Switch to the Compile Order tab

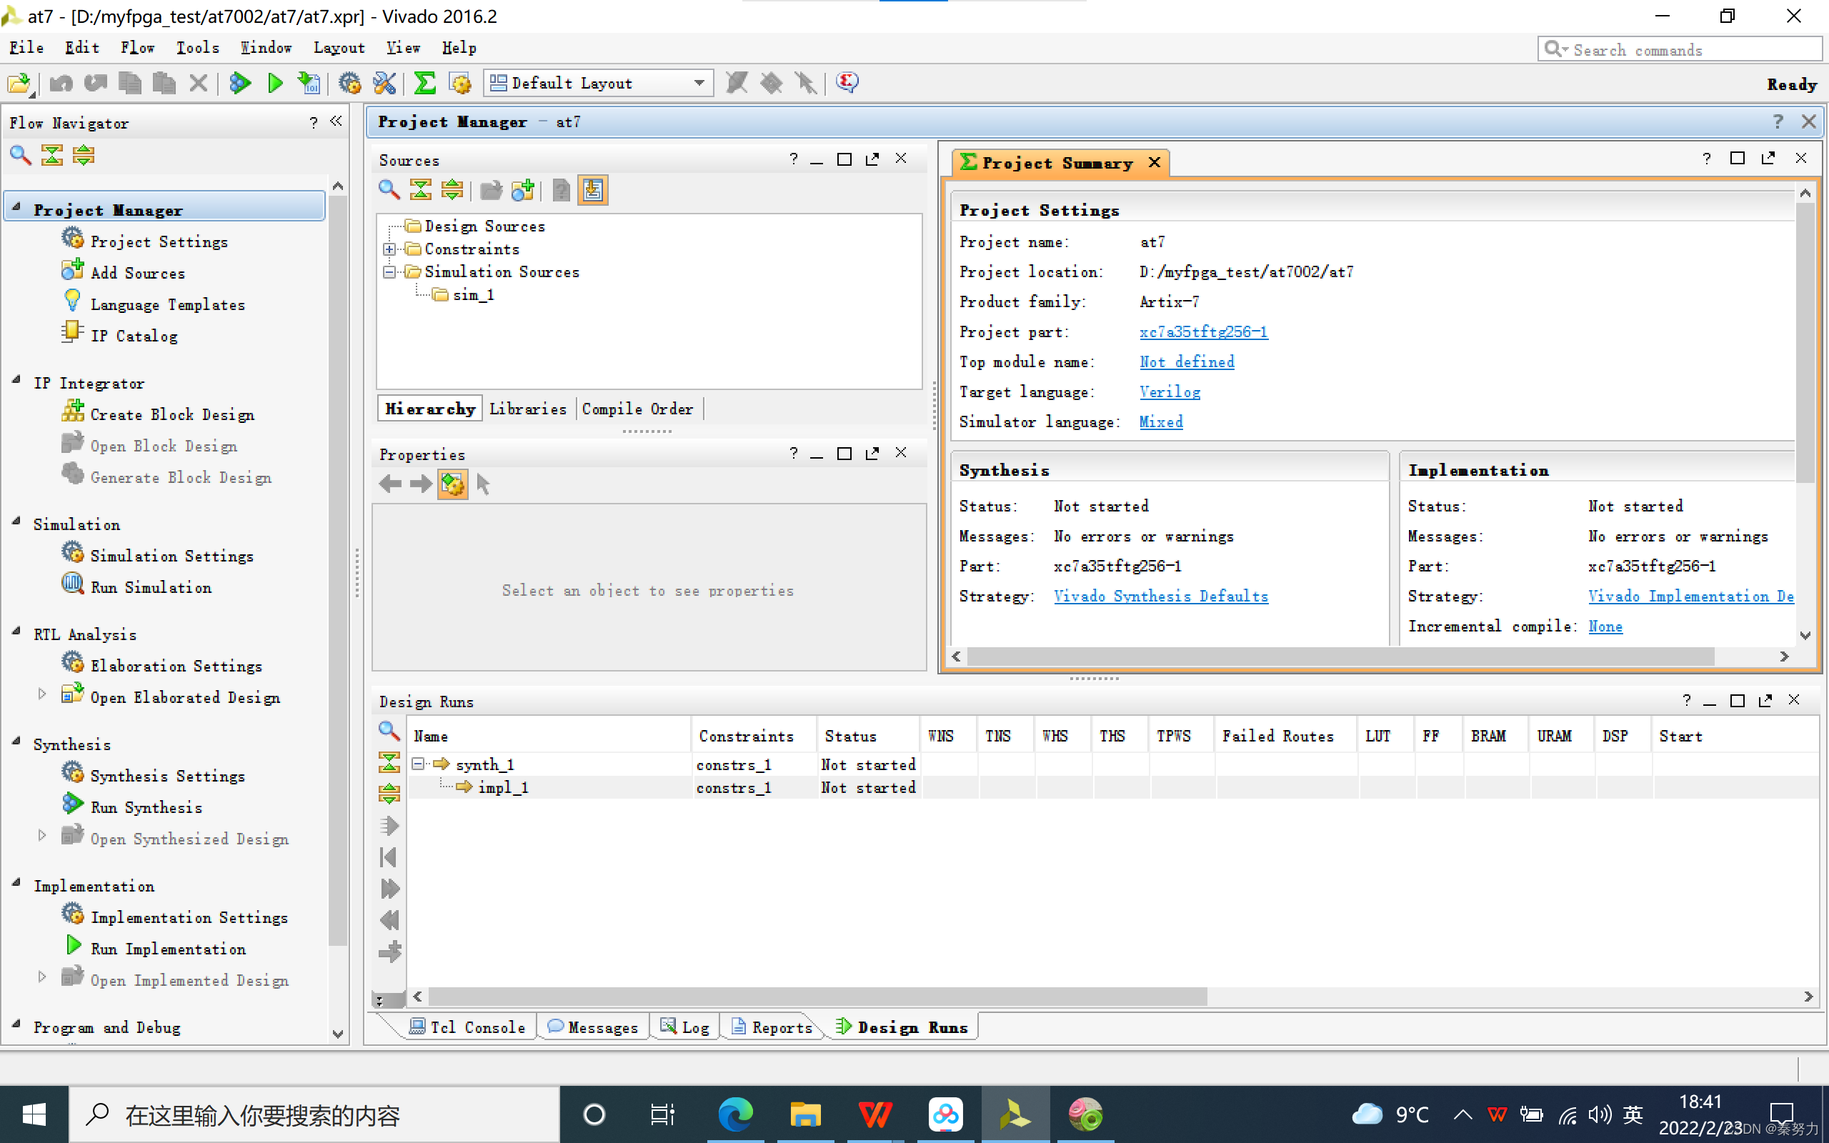tap(639, 408)
